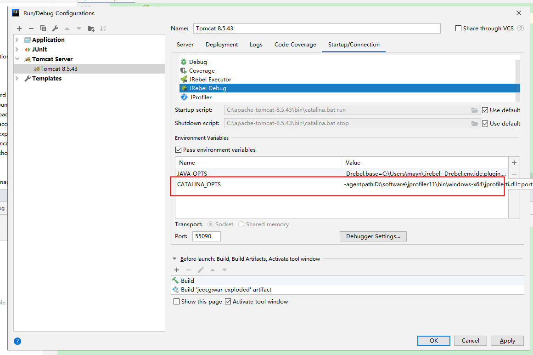Screen dimensions: 533x355
Task: Remove the selected before launch task
Action: [x=189, y=270]
